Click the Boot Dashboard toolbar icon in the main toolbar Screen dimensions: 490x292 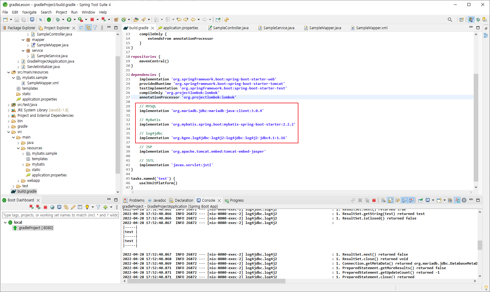49,20
